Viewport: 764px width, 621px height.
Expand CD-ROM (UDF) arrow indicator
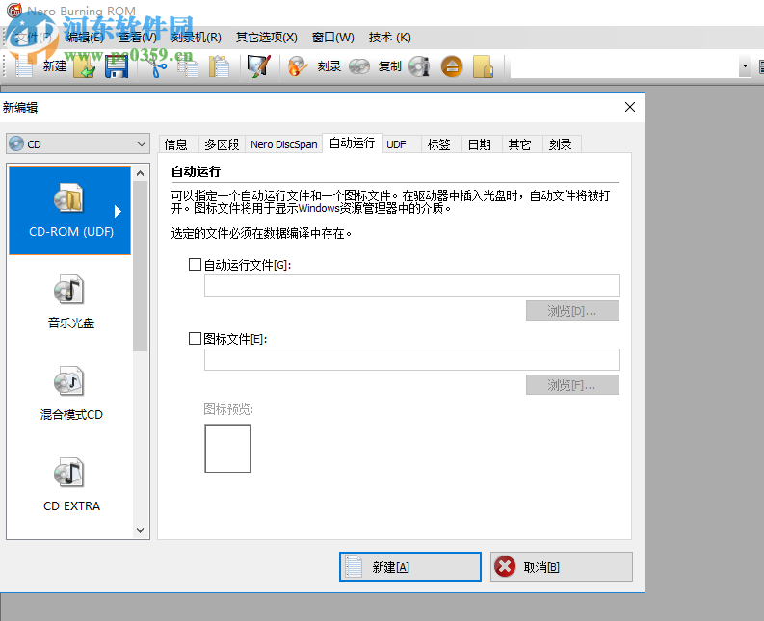coord(118,211)
